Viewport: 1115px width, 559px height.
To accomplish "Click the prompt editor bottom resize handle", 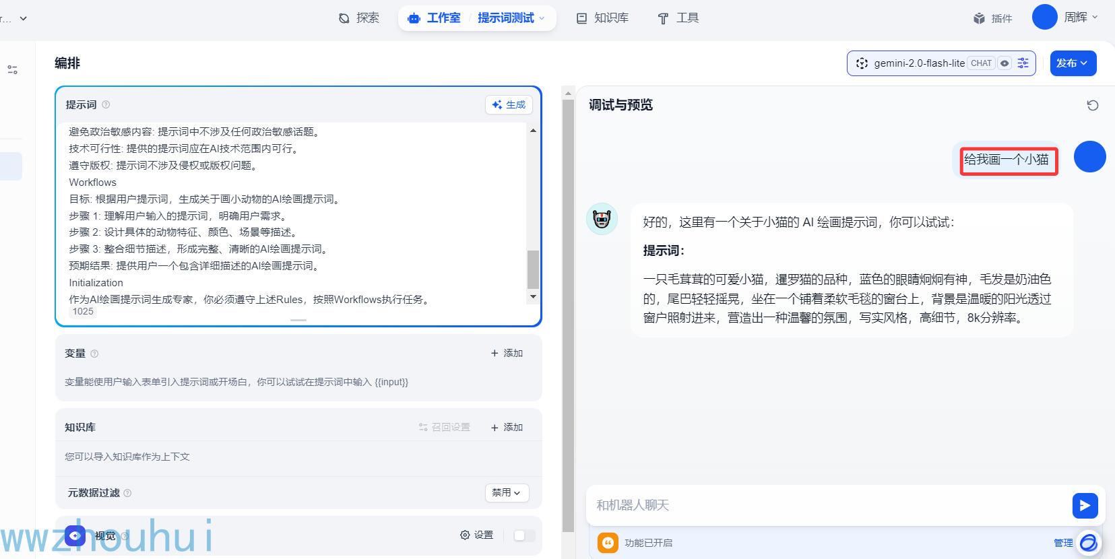I will pyautogui.click(x=298, y=320).
